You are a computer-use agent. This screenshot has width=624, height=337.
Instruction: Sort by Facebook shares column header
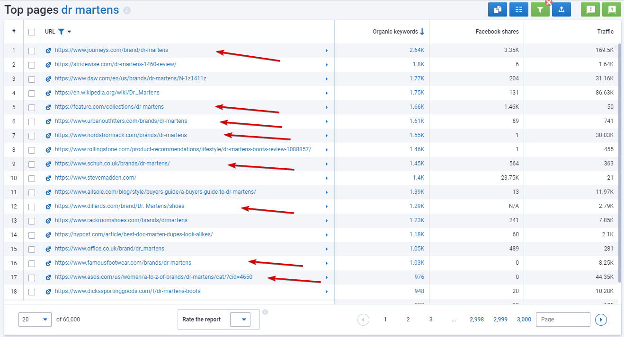pos(497,32)
